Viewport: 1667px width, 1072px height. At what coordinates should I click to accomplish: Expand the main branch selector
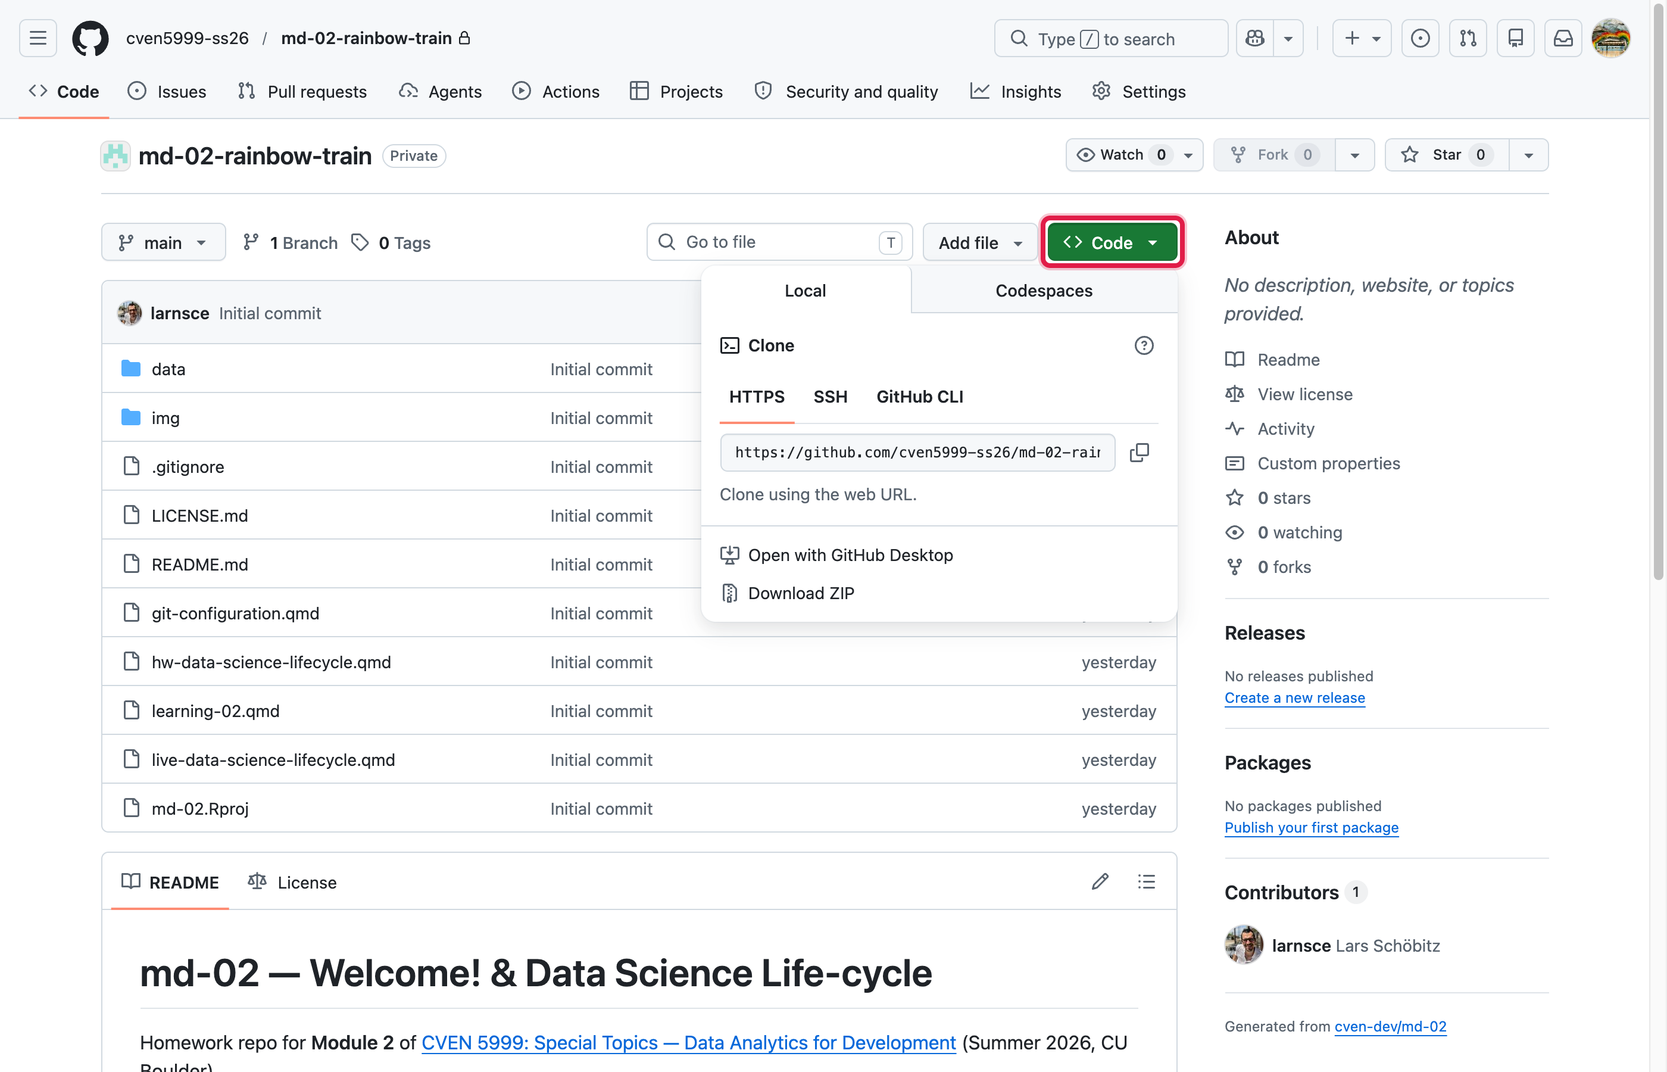coord(164,242)
